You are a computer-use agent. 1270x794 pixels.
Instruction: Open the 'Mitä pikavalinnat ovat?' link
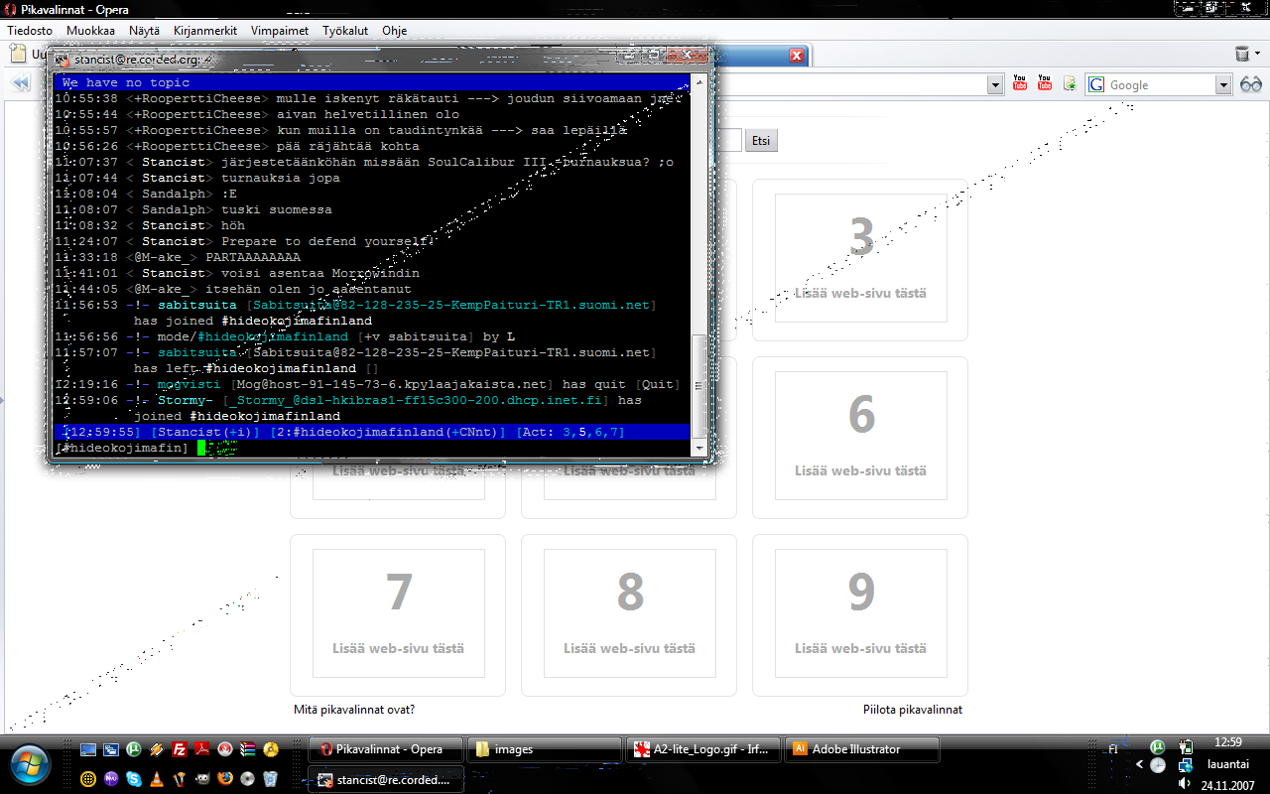click(354, 710)
